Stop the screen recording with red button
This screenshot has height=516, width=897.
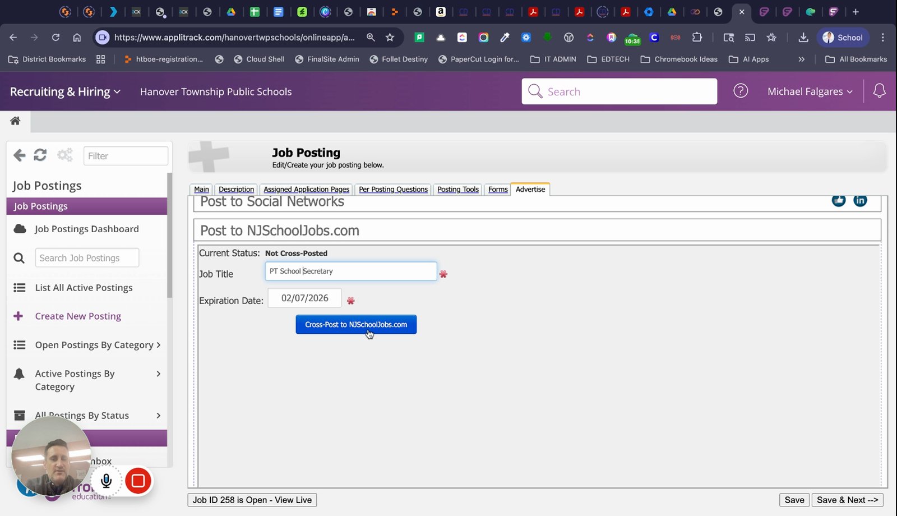tap(138, 481)
